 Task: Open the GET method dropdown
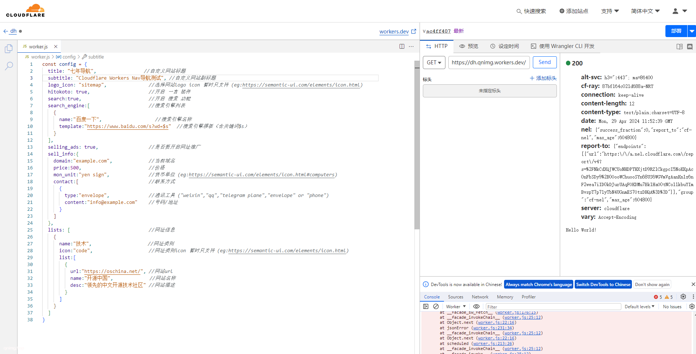[x=434, y=63]
